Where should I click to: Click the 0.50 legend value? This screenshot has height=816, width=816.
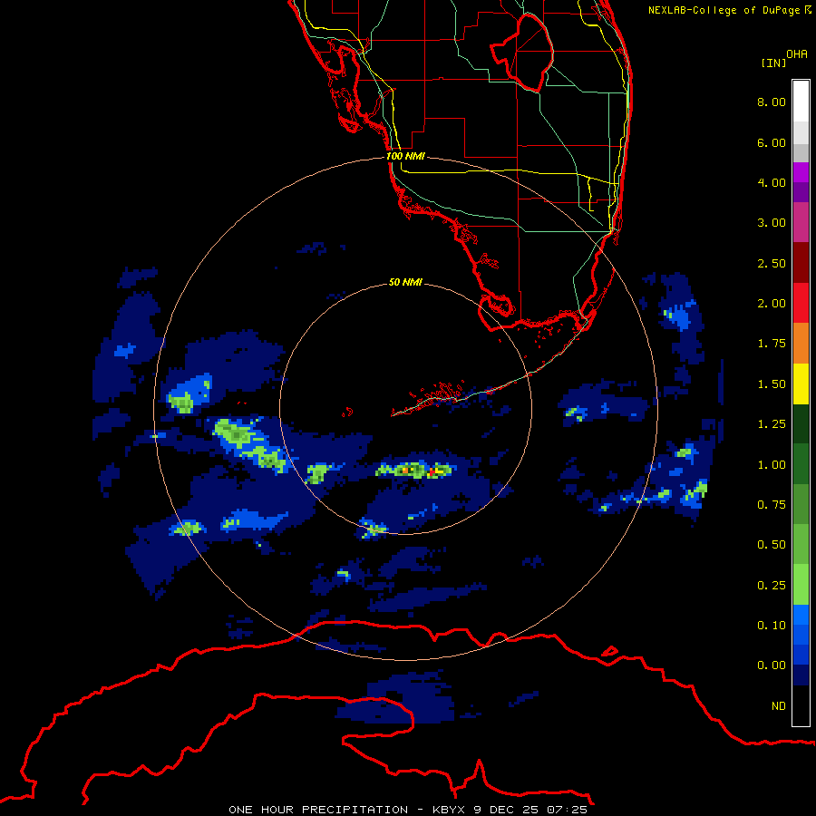point(772,545)
